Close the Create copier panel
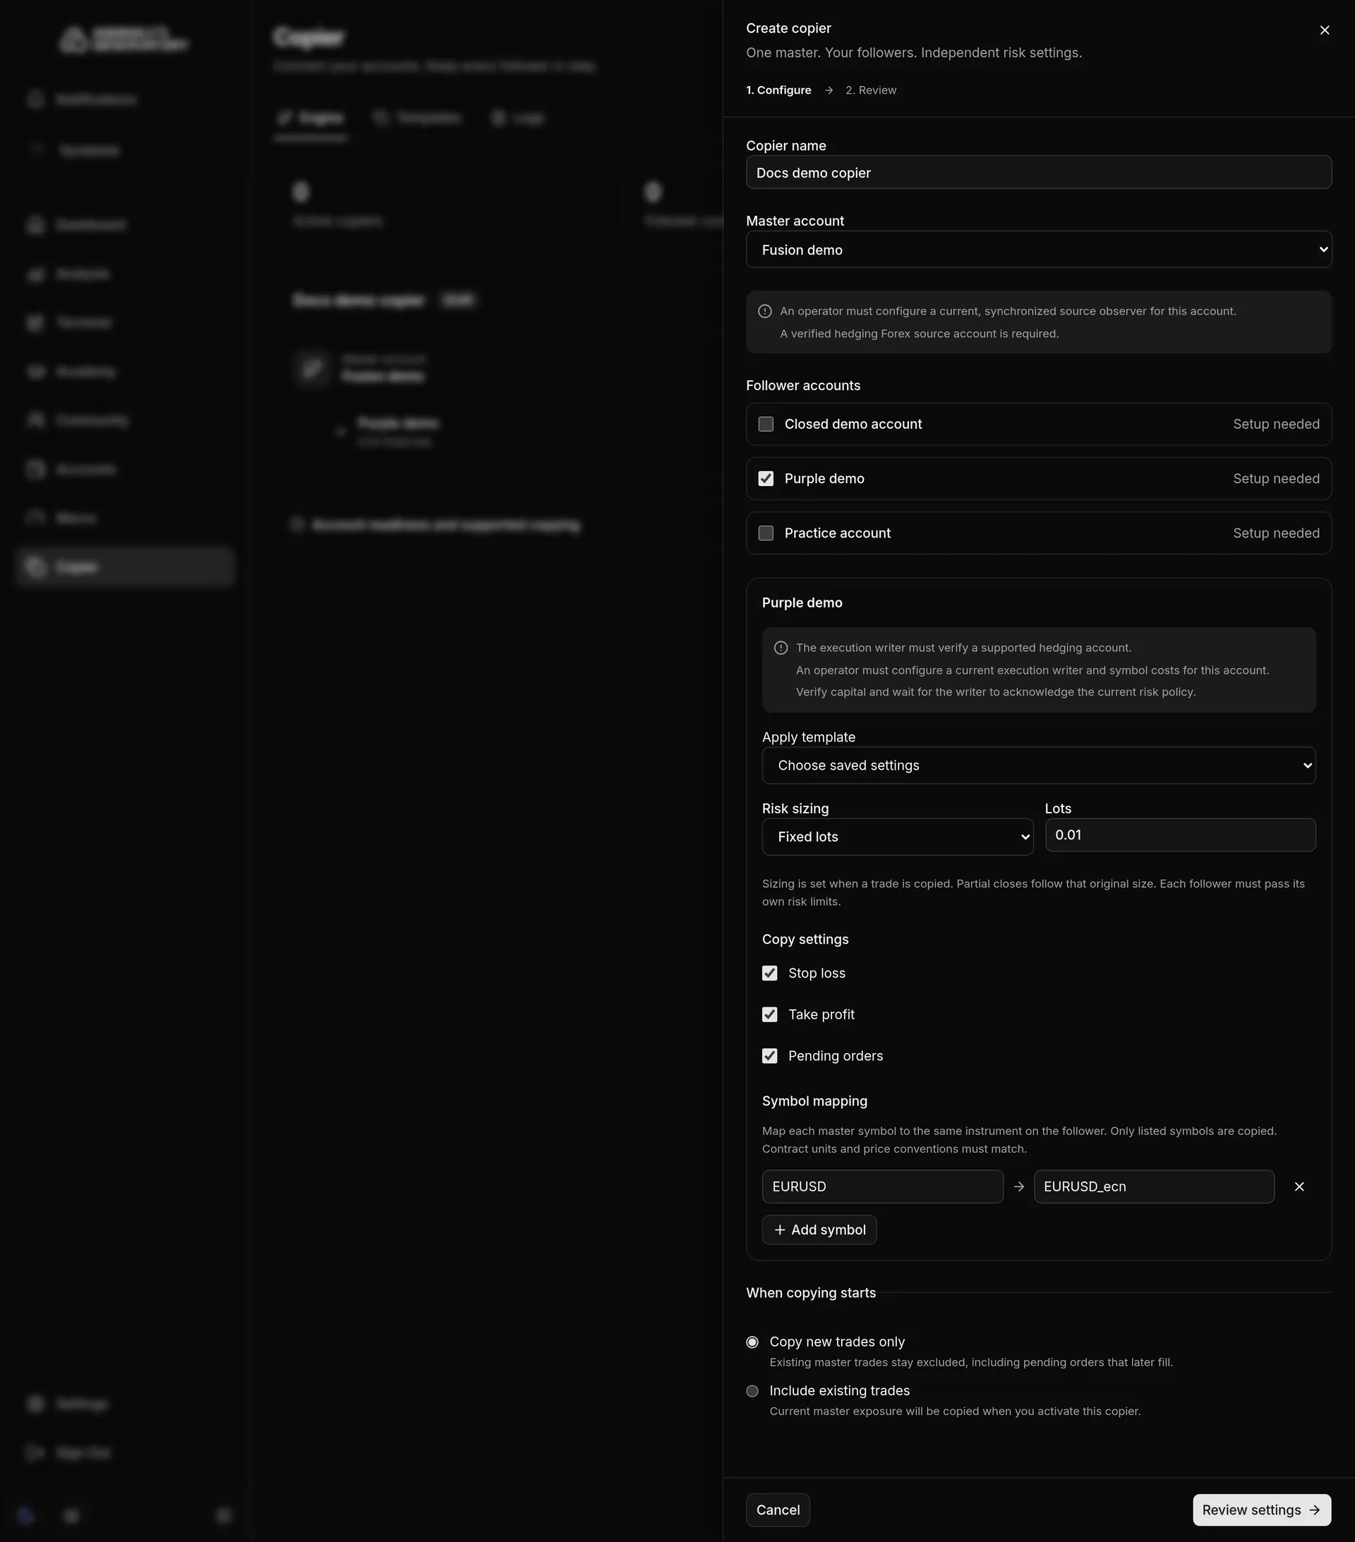The image size is (1355, 1542). (1324, 30)
